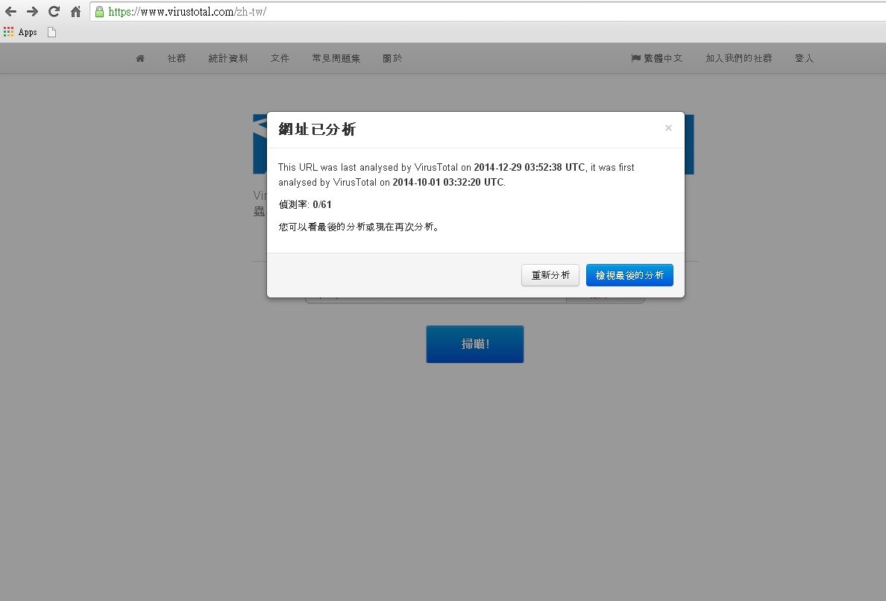Click the 登入 sign in link
This screenshot has width=886, height=601.
click(x=804, y=58)
